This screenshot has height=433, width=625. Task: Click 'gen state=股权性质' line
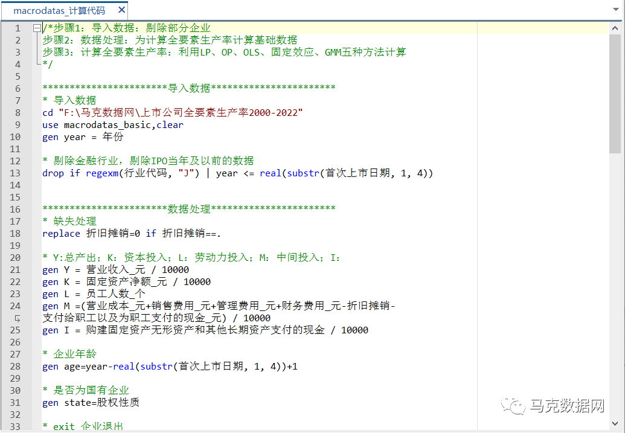[x=91, y=403]
